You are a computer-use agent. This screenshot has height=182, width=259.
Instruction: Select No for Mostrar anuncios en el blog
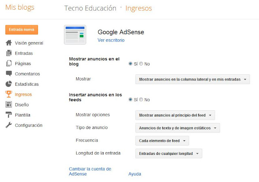click(141, 63)
